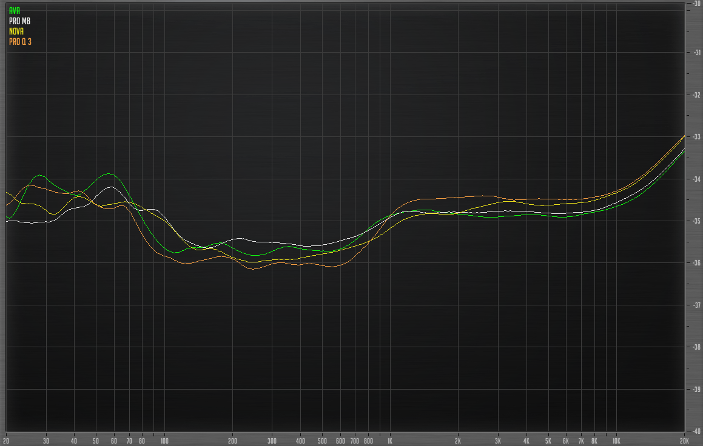Click the 2K frequency axis label

(458, 441)
